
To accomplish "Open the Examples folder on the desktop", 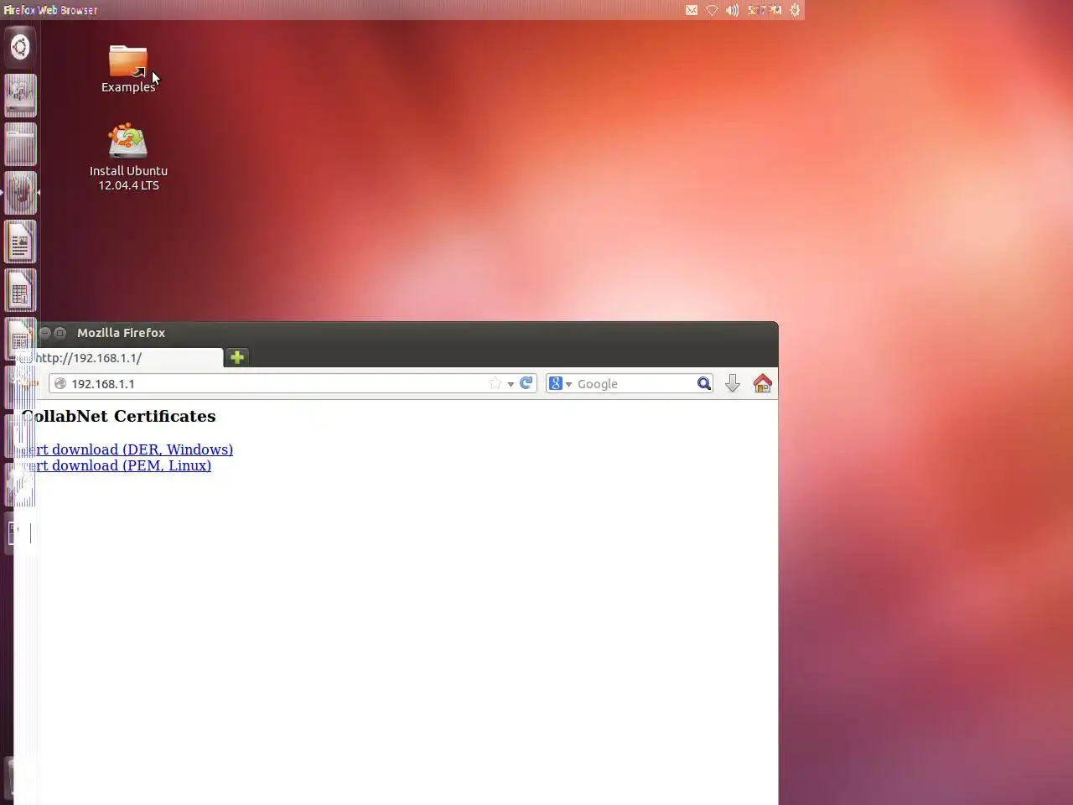I will pos(128,69).
